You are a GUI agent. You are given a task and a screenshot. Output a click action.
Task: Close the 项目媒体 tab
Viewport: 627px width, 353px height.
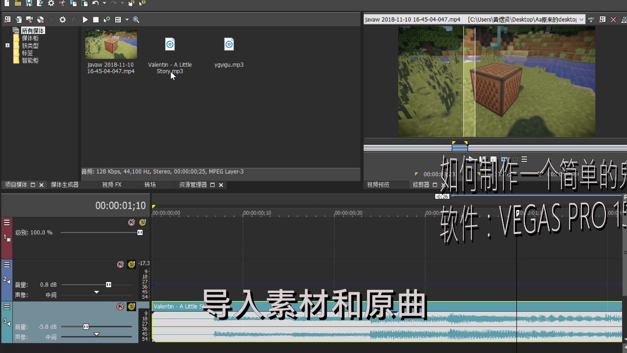pos(41,185)
